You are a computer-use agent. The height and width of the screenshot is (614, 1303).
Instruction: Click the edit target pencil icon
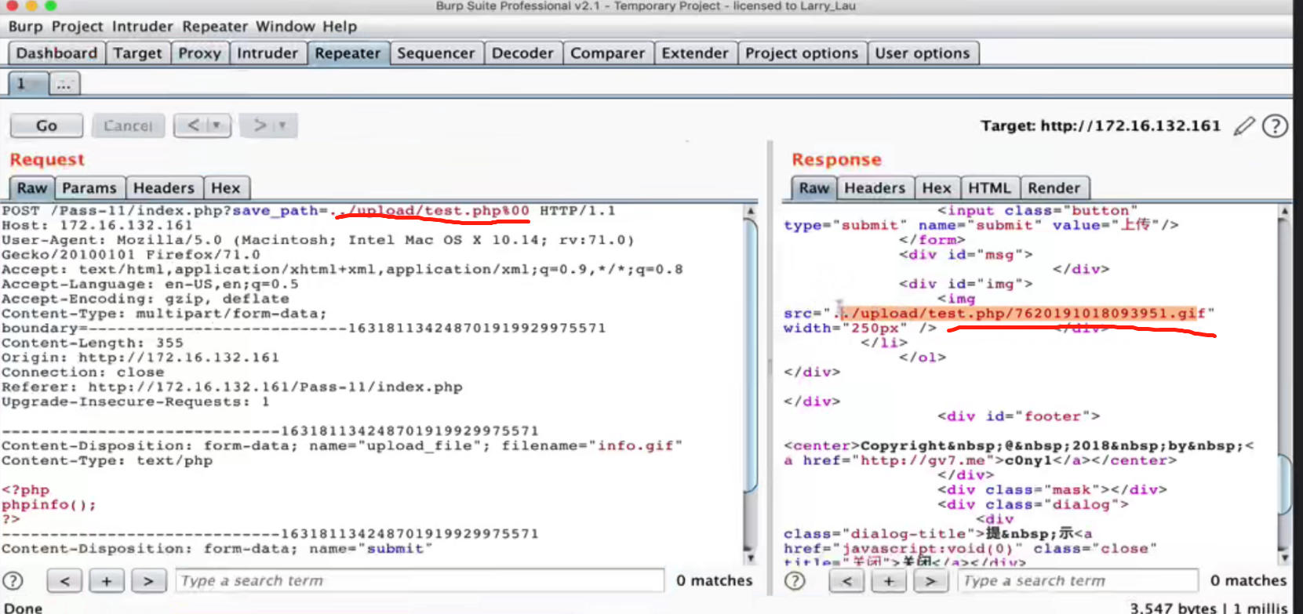tap(1244, 125)
